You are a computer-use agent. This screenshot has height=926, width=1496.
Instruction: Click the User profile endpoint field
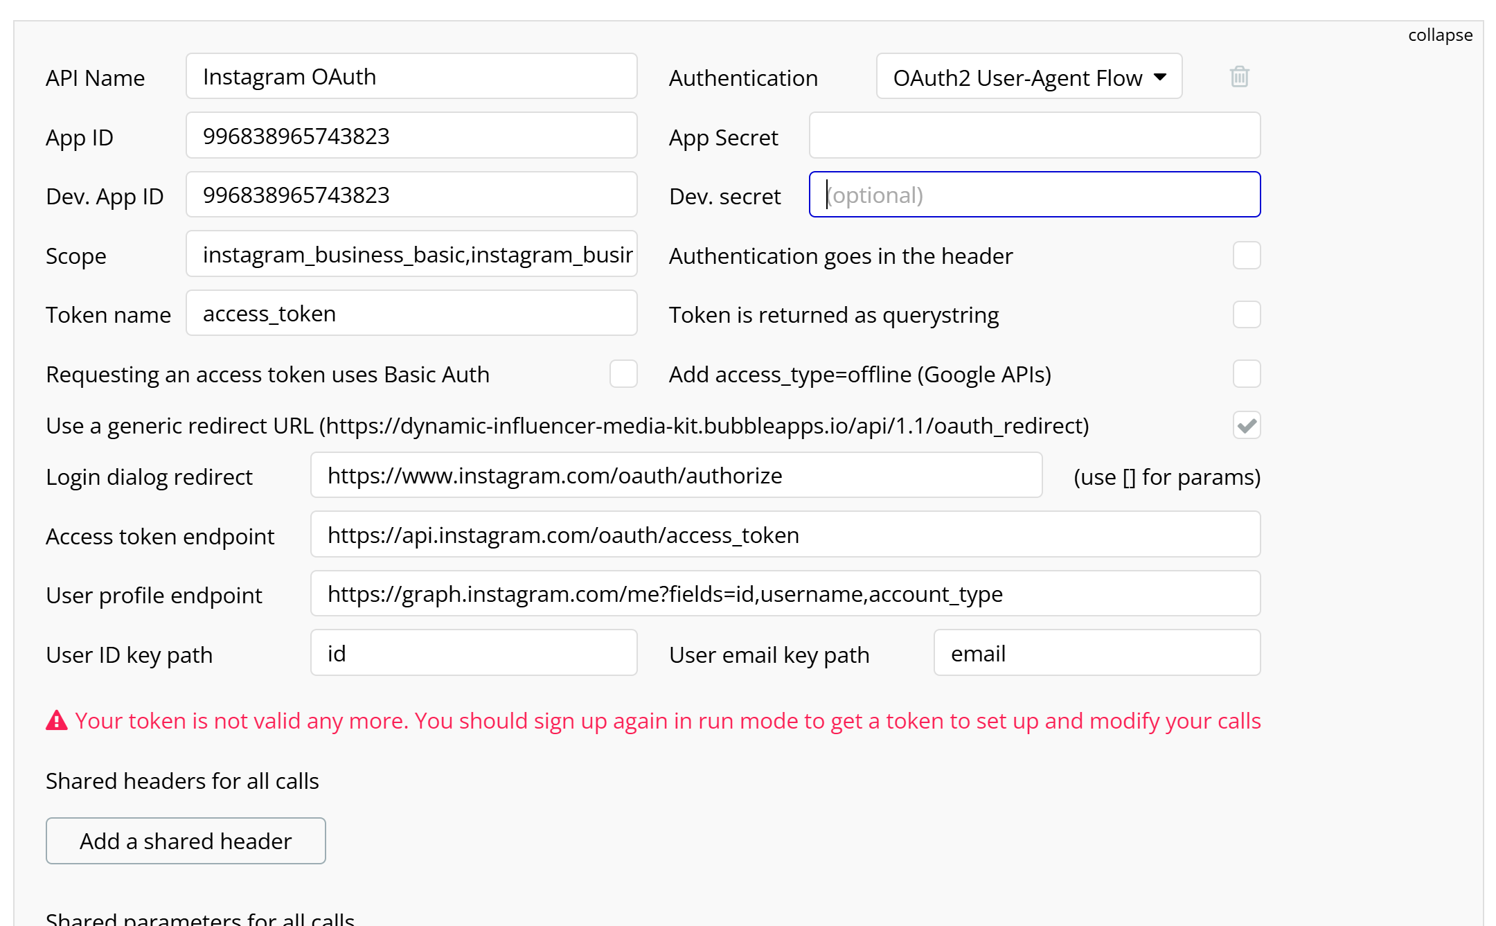tap(785, 594)
